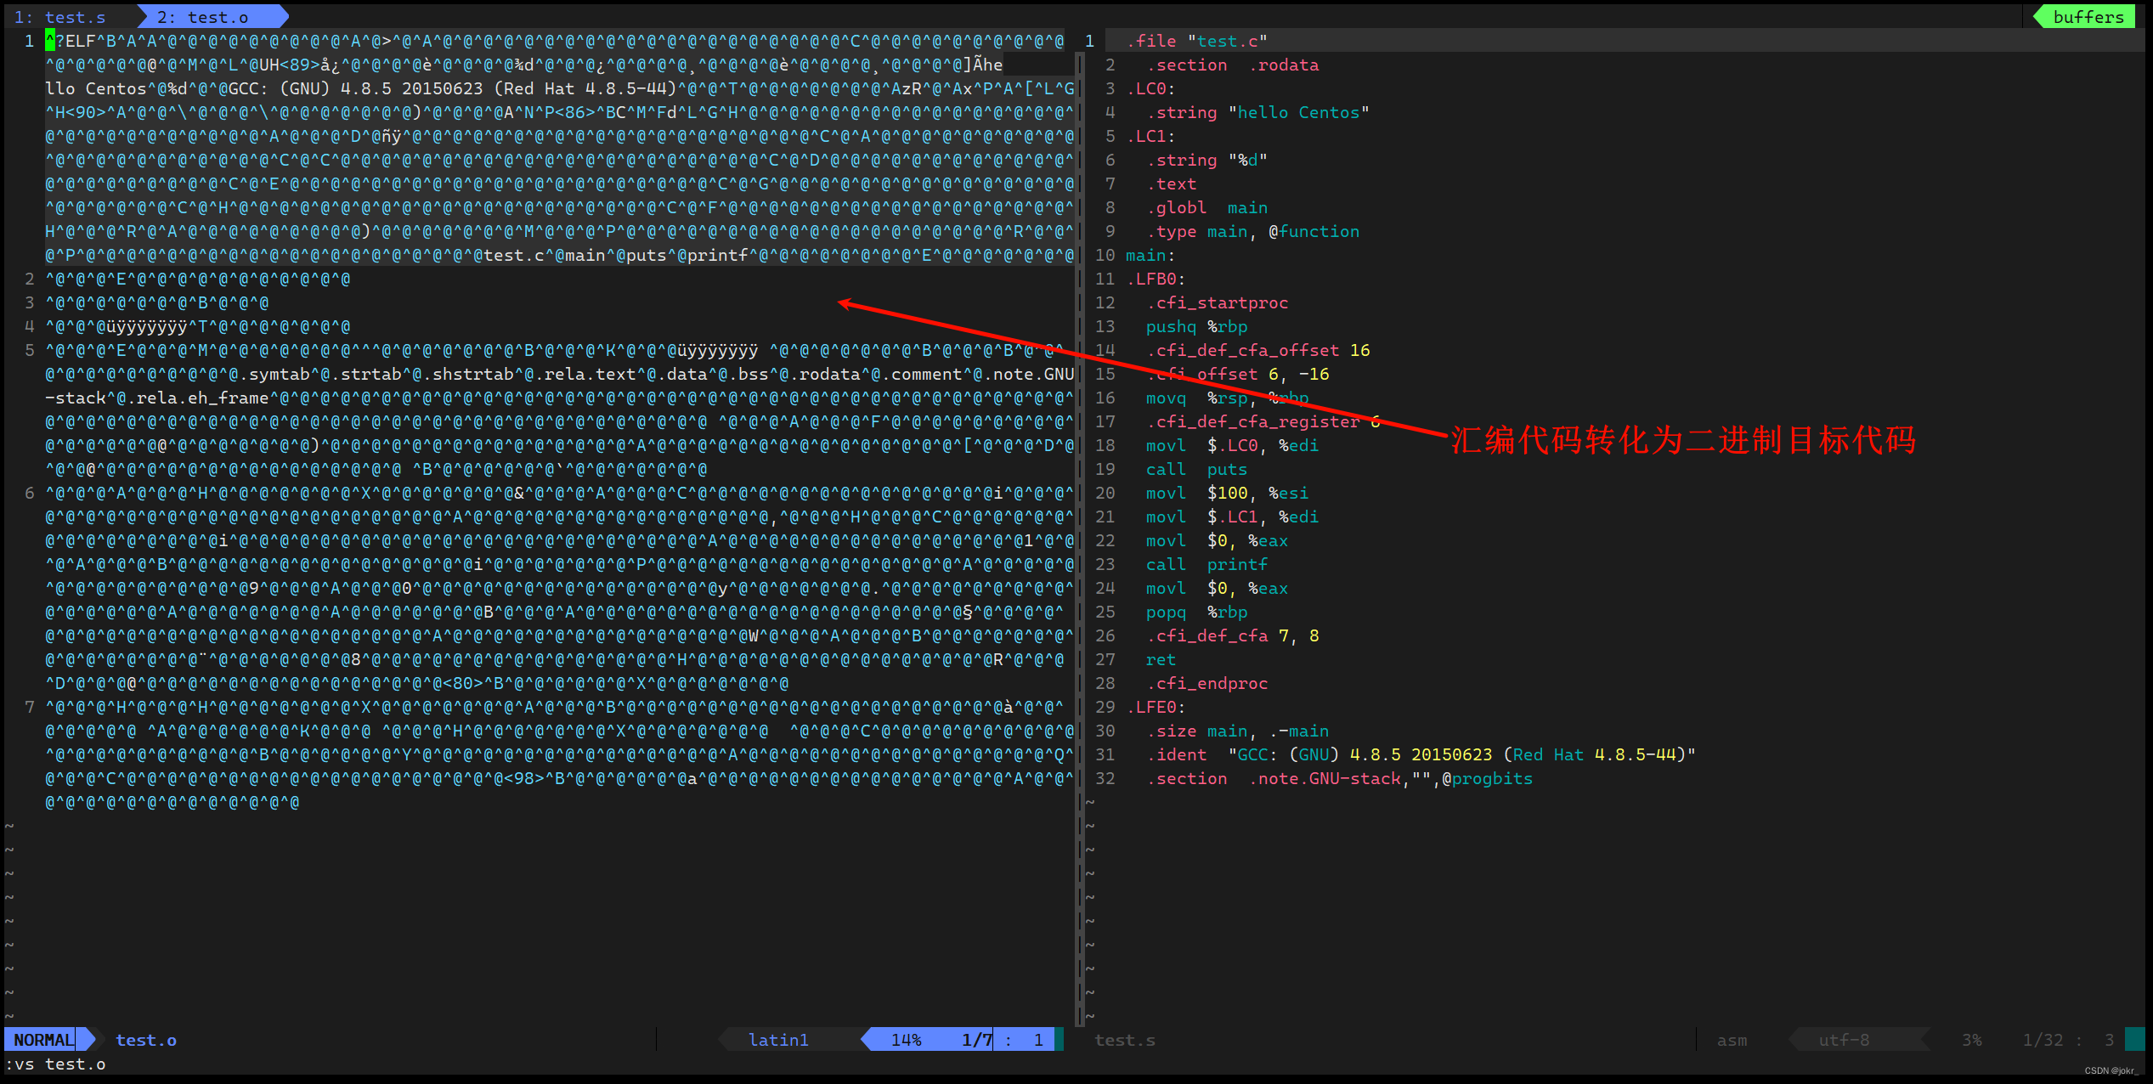The image size is (2153, 1084).
Task: Click the .cfi_def_cfa_offset 16 line
Action: (1258, 350)
